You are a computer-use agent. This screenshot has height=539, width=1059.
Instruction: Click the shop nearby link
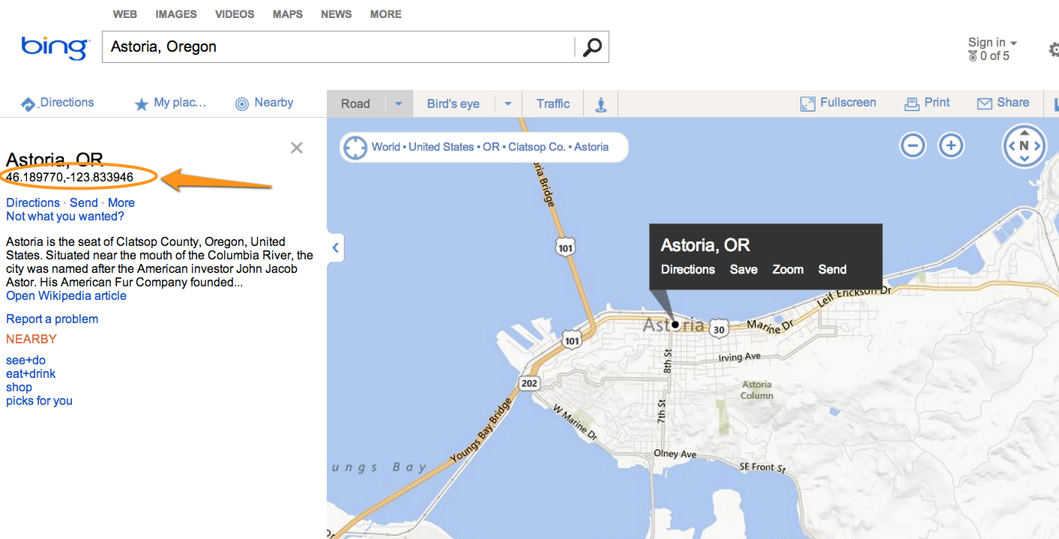coord(19,387)
